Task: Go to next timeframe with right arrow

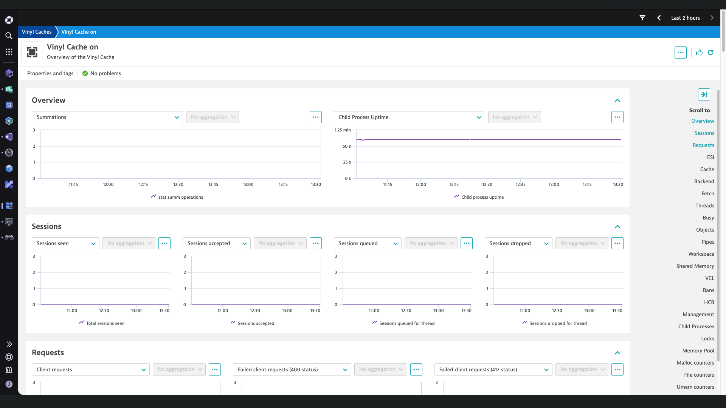Action: 712,18
